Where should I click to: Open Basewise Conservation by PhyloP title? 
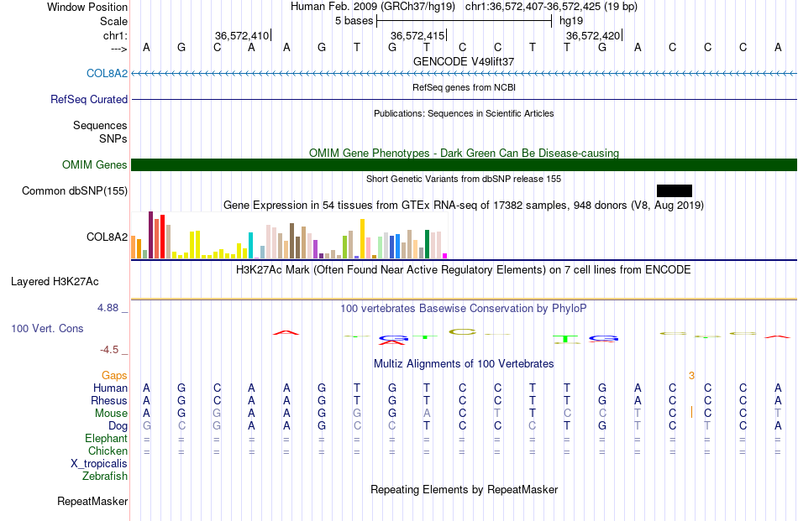[464, 308]
